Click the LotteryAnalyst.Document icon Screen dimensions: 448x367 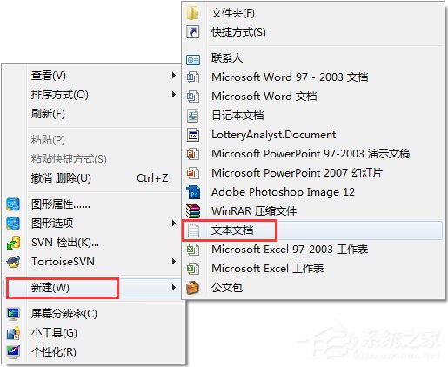pos(193,135)
